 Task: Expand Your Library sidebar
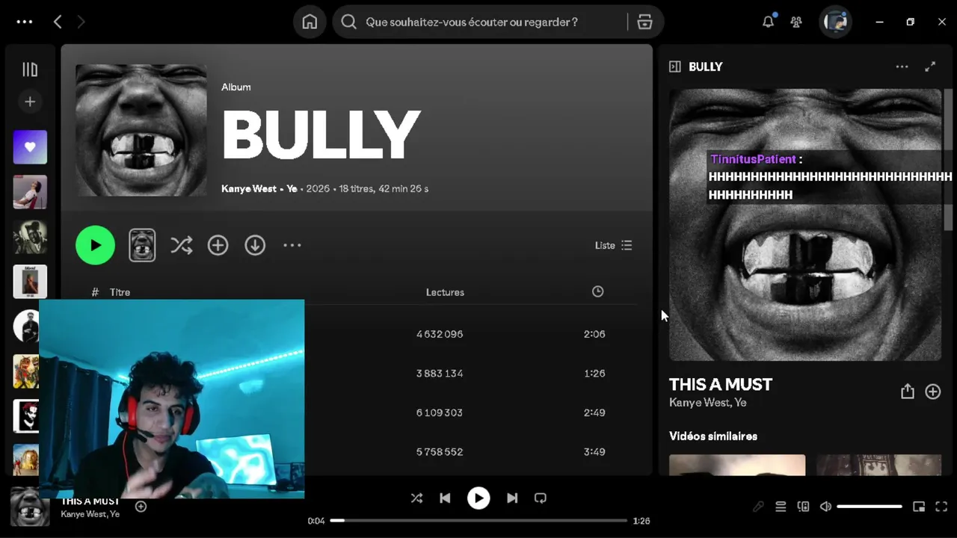[30, 69]
